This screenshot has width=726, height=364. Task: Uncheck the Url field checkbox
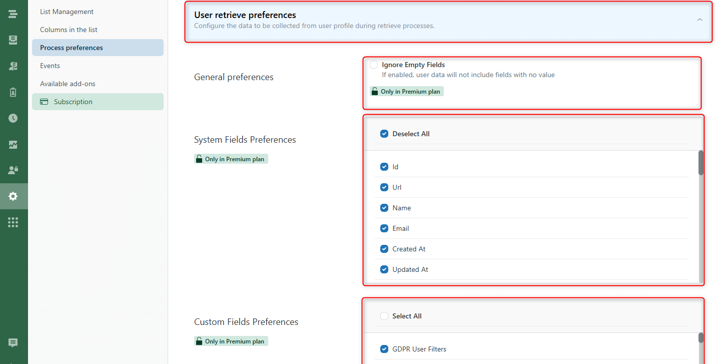(x=384, y=187)
